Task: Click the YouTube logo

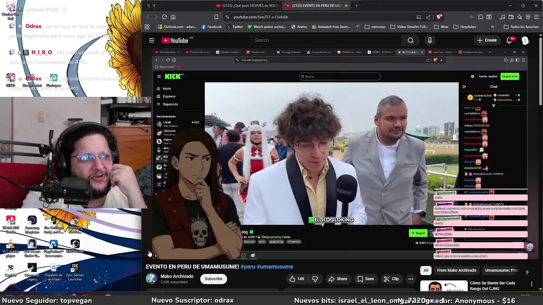Action: coord(175,40)
